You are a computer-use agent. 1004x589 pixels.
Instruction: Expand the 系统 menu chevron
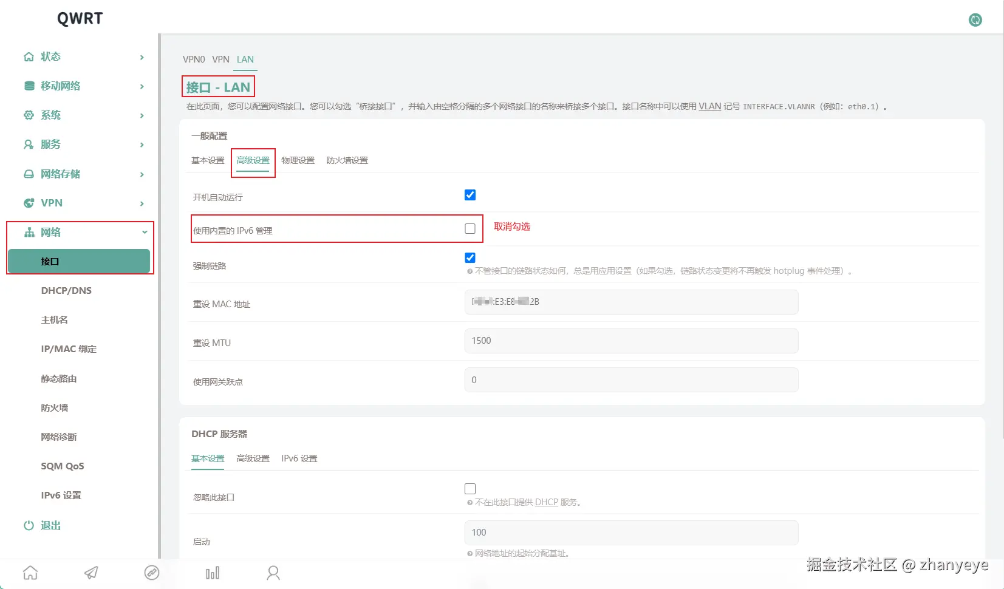(142, 115)
